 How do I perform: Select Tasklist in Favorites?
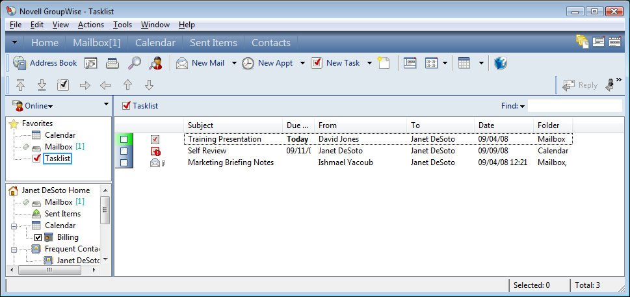click(x=57, y=159)
